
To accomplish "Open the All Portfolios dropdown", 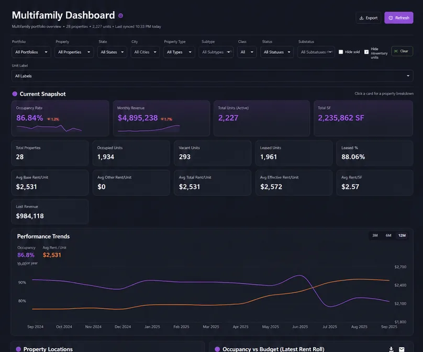I will (31, 52).
